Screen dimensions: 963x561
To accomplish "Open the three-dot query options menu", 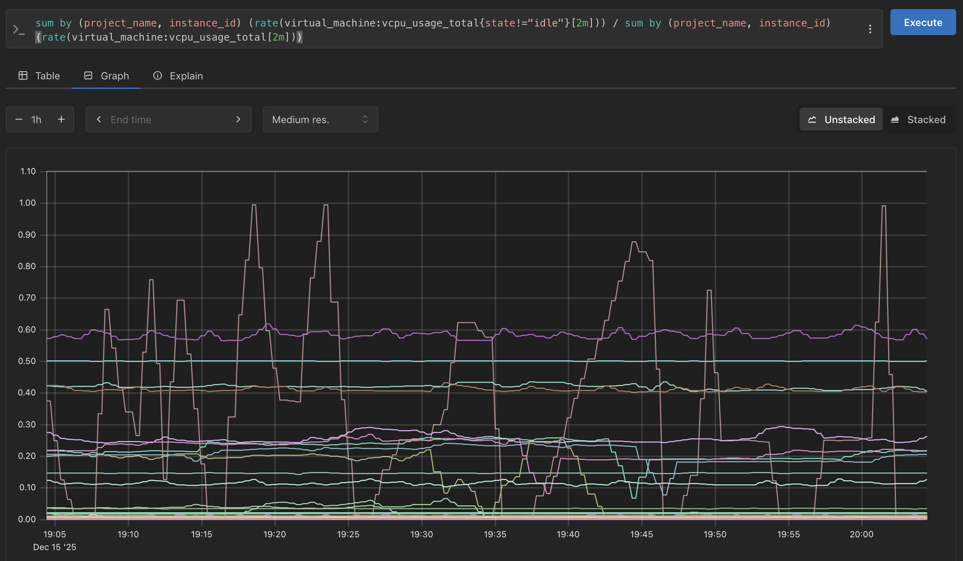I will point(870,29).
